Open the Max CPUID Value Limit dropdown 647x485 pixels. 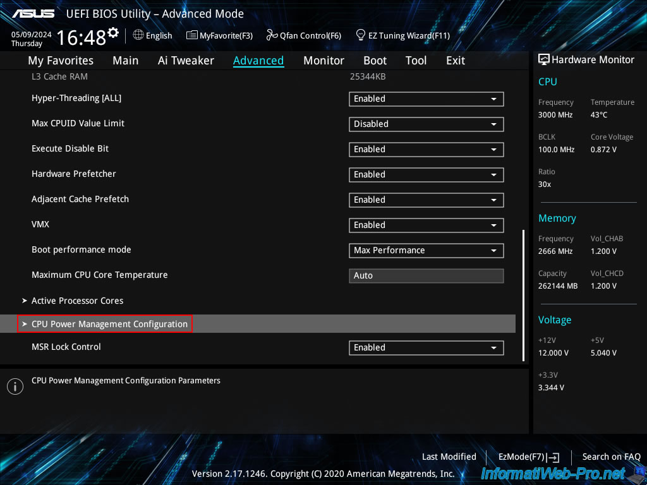(x=426, y=124)
